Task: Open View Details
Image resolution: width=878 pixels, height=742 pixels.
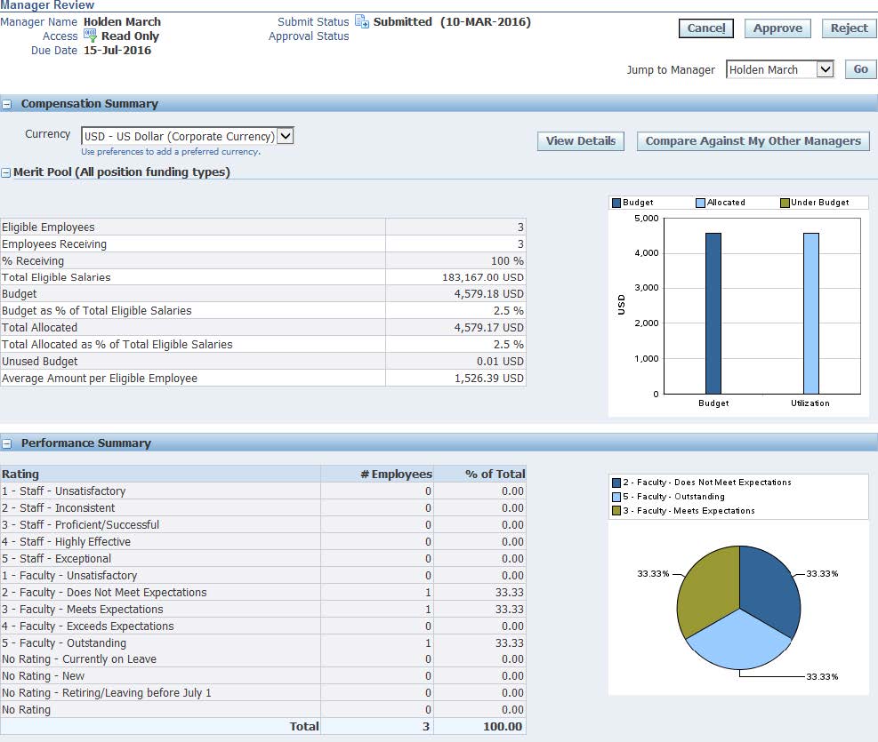Action: (581, 141)
